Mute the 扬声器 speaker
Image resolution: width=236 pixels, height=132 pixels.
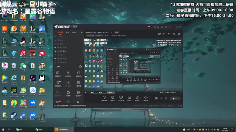(145, 99)
